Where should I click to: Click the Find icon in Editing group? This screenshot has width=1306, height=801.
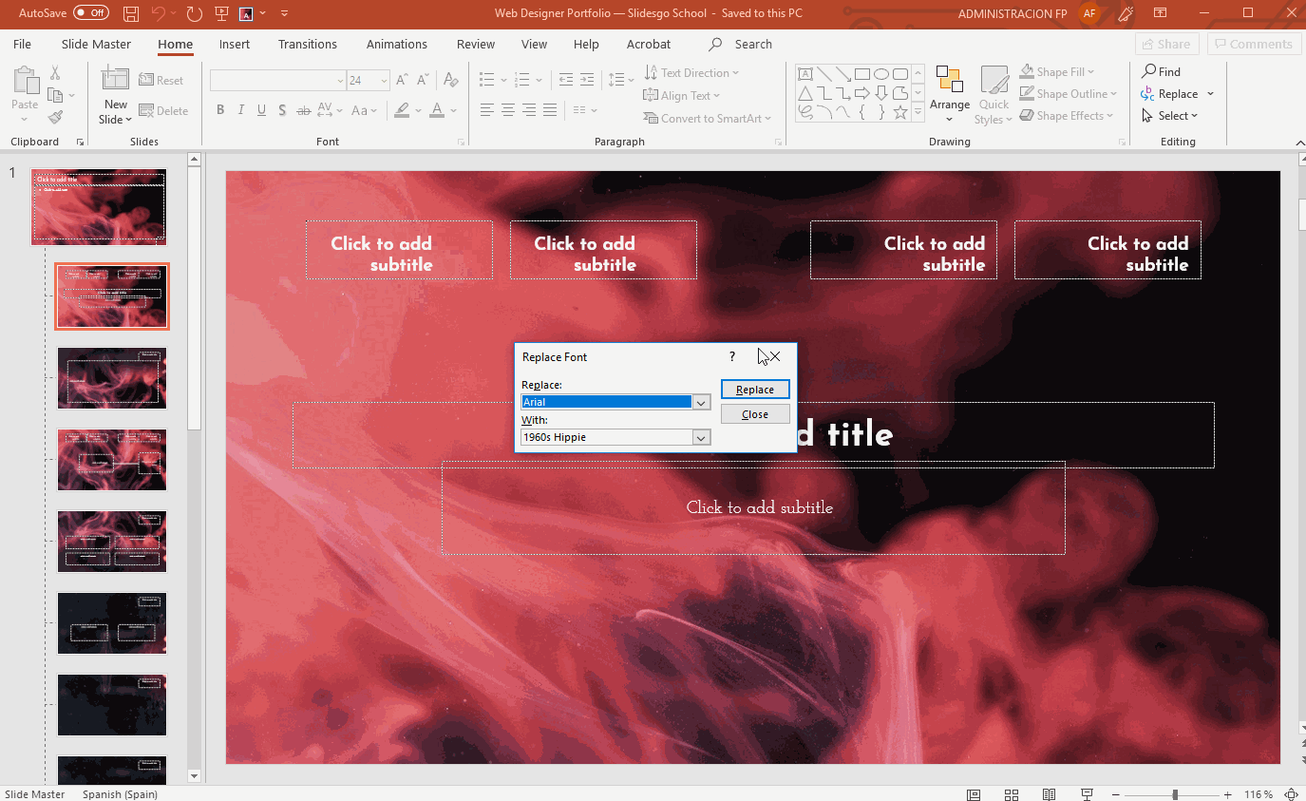pyautogui.click(x=1161, y=71)
